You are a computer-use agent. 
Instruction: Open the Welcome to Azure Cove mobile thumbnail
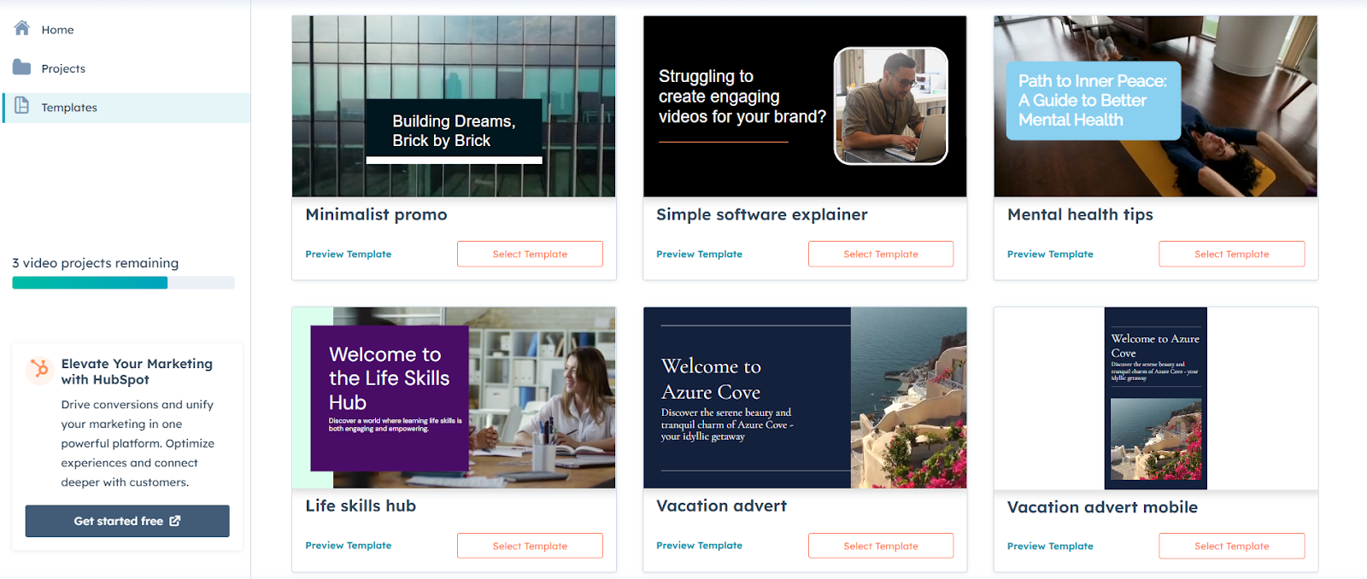pos(1155,398)
